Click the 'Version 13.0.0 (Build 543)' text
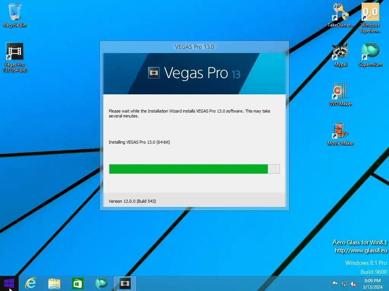 (132, 201)
